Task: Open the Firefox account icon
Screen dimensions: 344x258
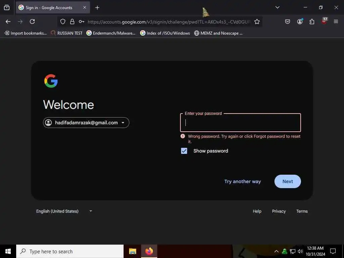Action: tap(300, 21)
